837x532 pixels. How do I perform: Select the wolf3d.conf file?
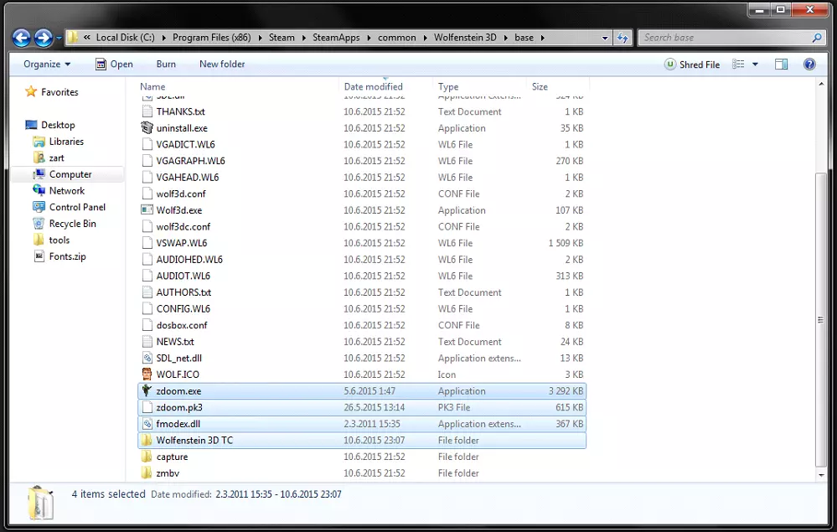point(362,194)
